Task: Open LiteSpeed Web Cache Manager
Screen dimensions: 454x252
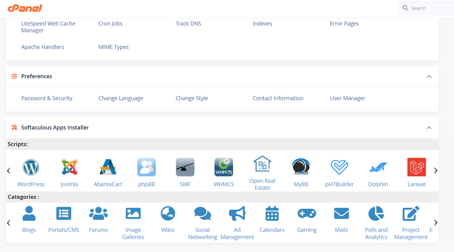Action: tap(48, 27)
